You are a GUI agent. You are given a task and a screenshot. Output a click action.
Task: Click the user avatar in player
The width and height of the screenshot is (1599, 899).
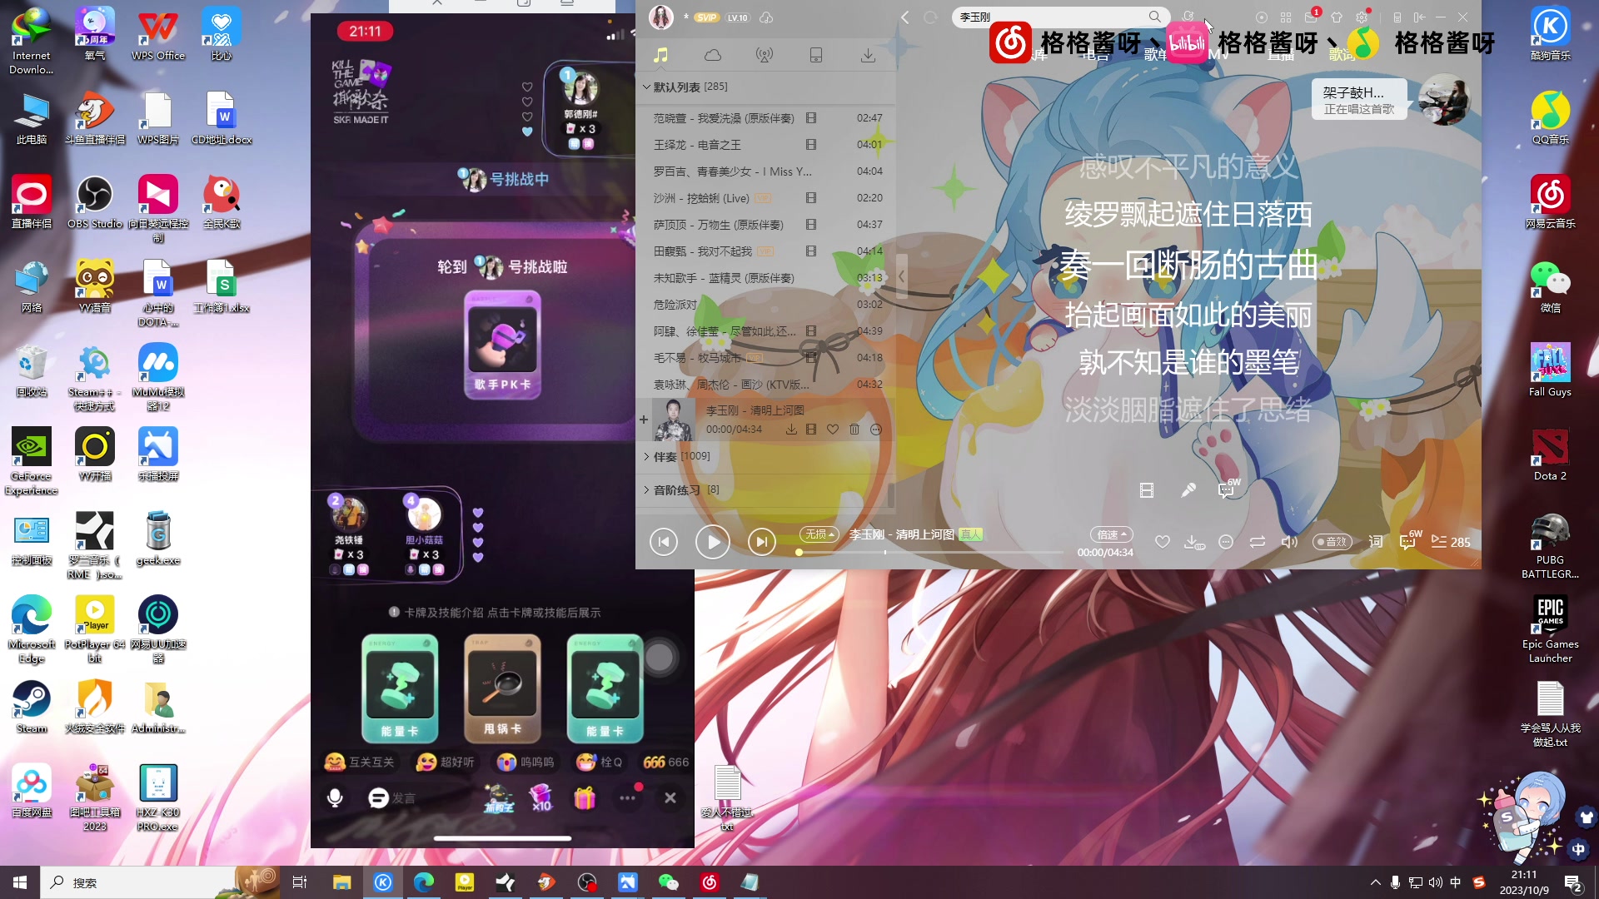(661, 17)
